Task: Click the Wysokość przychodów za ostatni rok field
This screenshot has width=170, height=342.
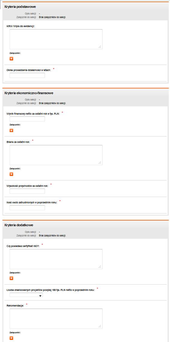Action: pyautogui.click(x=27, y=191)
